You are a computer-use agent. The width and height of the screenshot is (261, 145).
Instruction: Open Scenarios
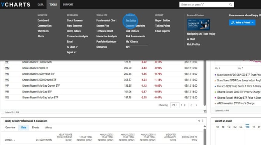click(x=102, y=47)
